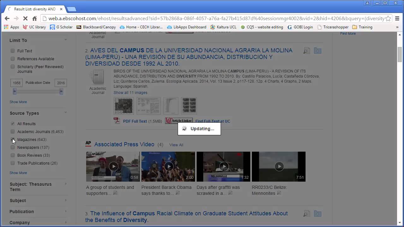Image resolution: width=404 pixels, height=227 pixels.
Task: Select the Magazines source type checkbox
Action: point(13,139)
